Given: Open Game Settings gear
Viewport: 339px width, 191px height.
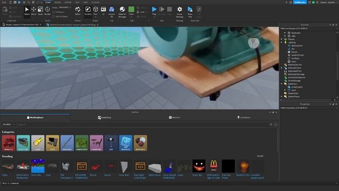Looking at the screenshot, I should 180,12.
